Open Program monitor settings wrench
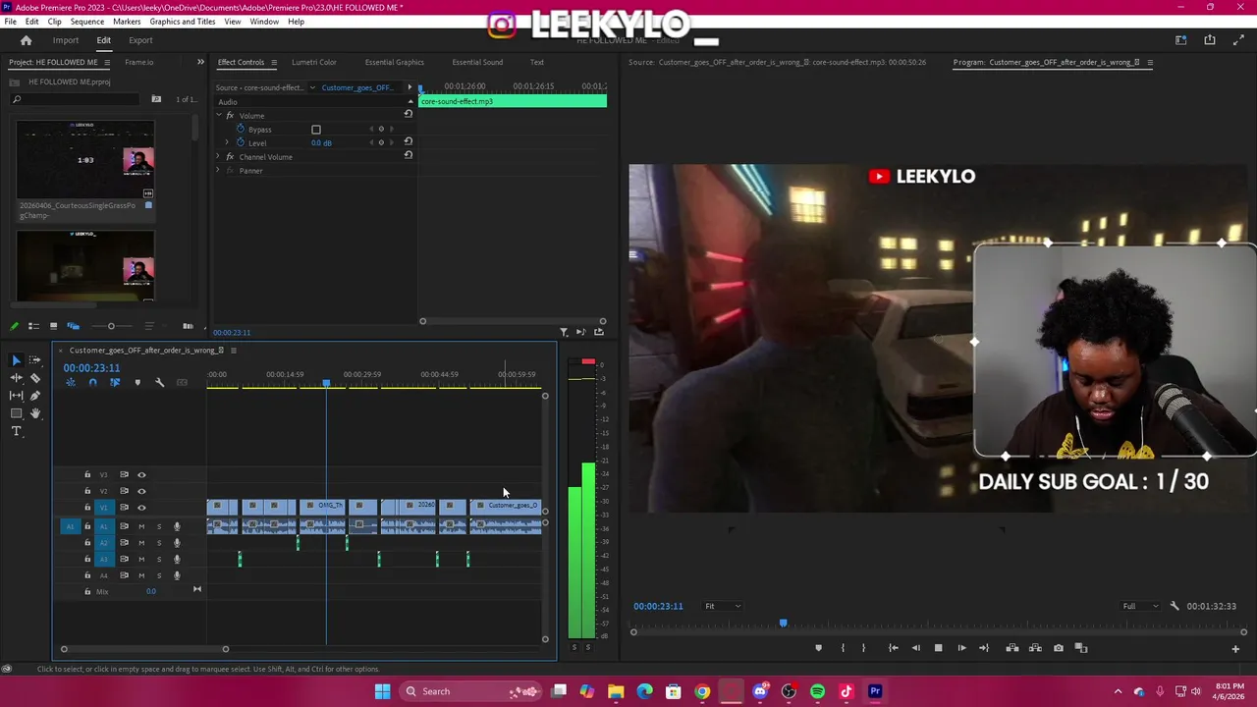 (x=1175, y=606)
